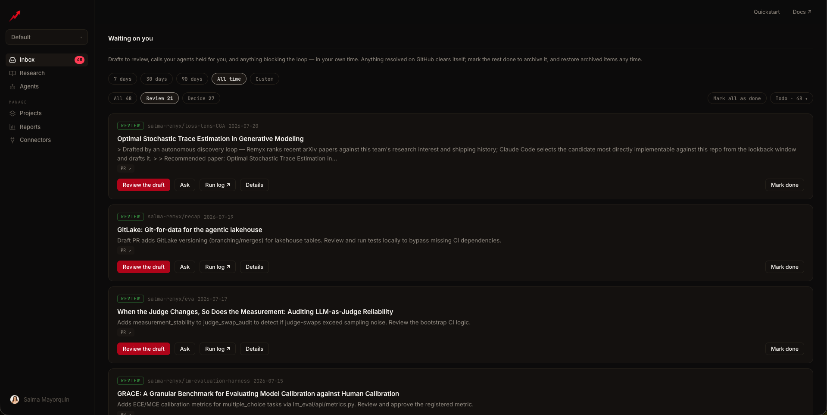
Task: Choose the Custom time range filter
Action: (x=265, y=79)
